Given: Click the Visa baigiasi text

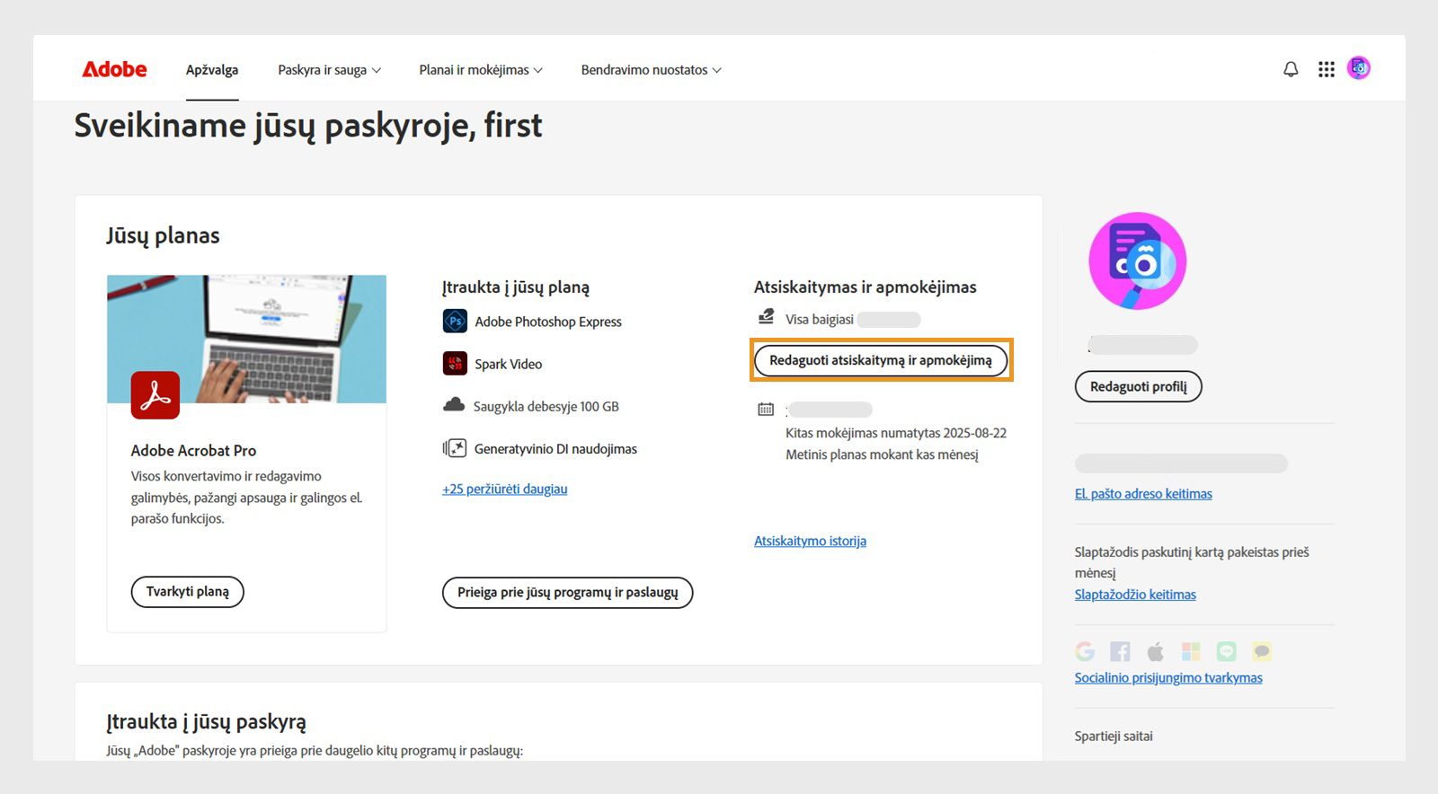Looking at the screenshot, I should tap(820, 320).
